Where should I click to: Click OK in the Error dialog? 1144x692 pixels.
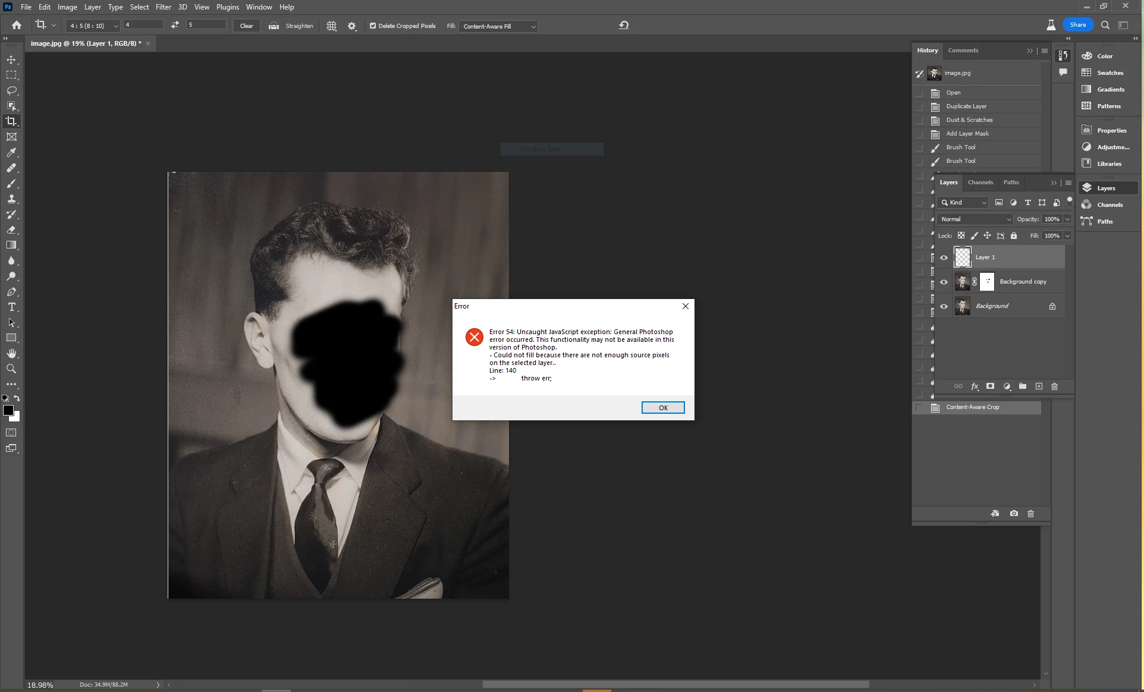662,408
